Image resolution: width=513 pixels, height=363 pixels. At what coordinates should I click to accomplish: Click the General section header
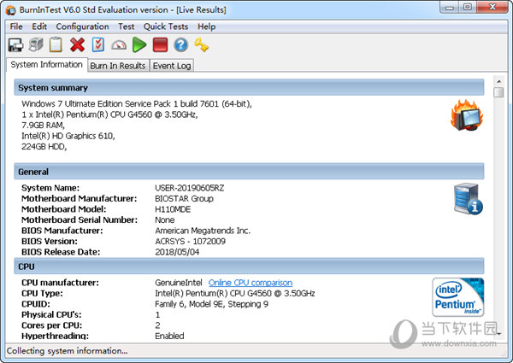pos(249,172)
